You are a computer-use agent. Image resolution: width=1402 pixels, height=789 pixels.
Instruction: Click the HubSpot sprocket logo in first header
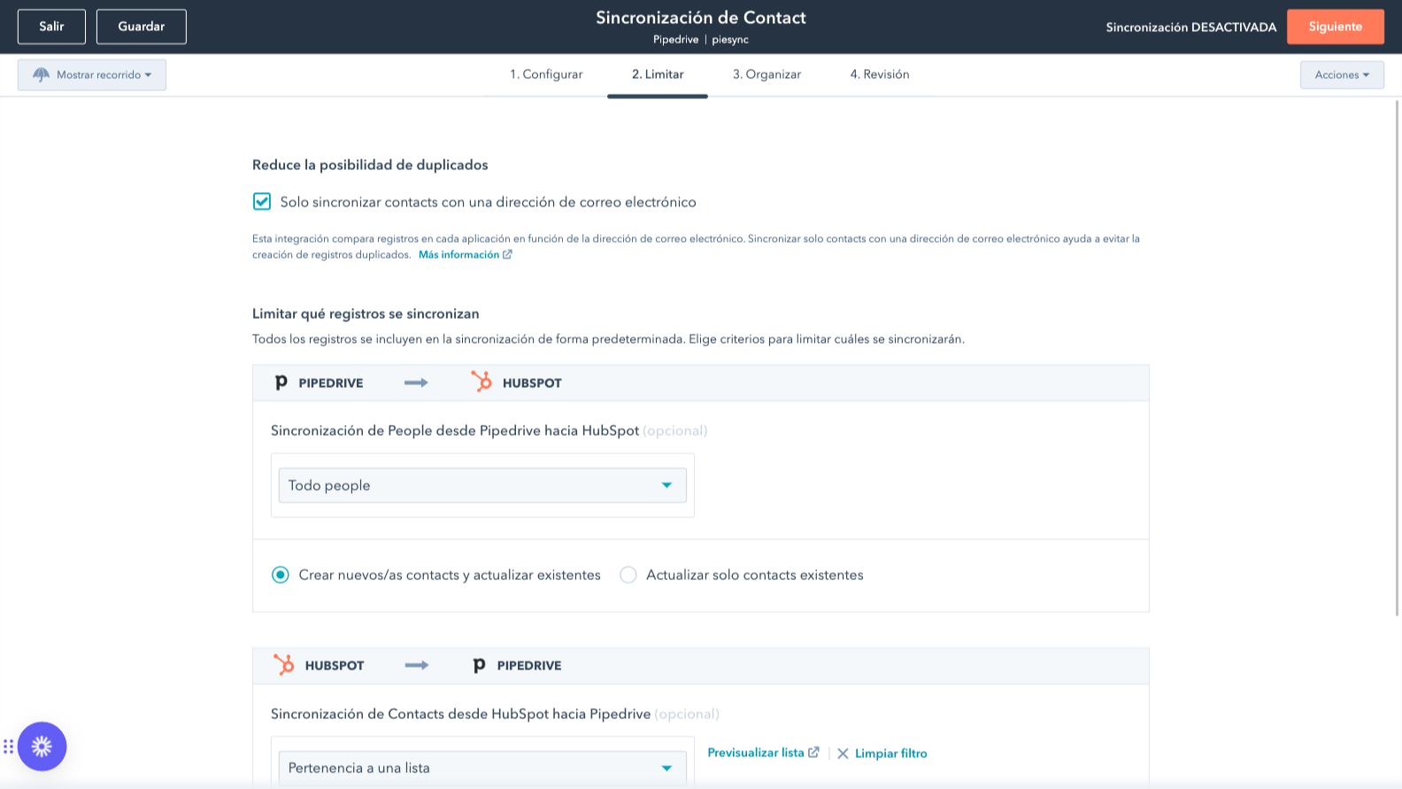pyautogui.click(x=481, y=382)
